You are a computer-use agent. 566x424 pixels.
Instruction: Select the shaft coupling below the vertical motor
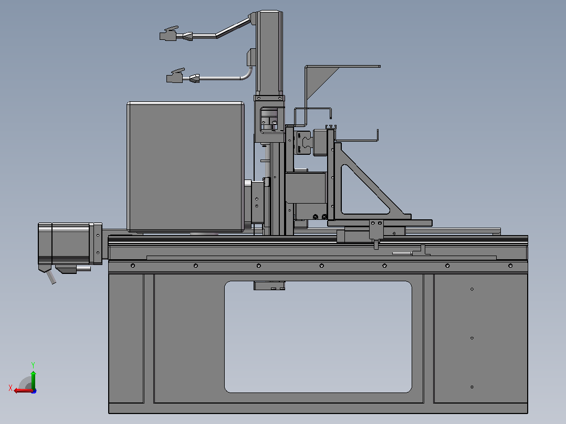269,119
